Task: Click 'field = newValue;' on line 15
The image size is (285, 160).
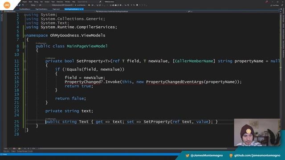Action: pos(85,78)
